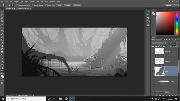The image size is (180, 101).
Task: Toggle Lock all padlock
Action: (164, 46)
